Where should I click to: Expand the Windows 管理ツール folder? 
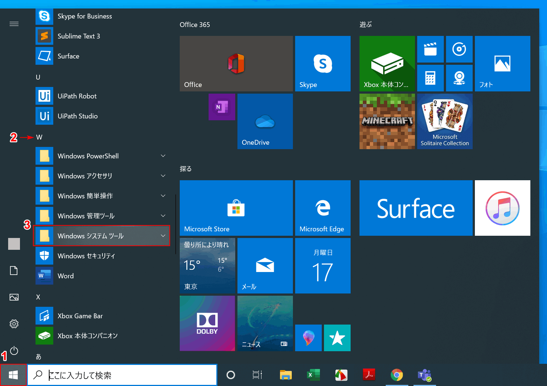(102, 216)
